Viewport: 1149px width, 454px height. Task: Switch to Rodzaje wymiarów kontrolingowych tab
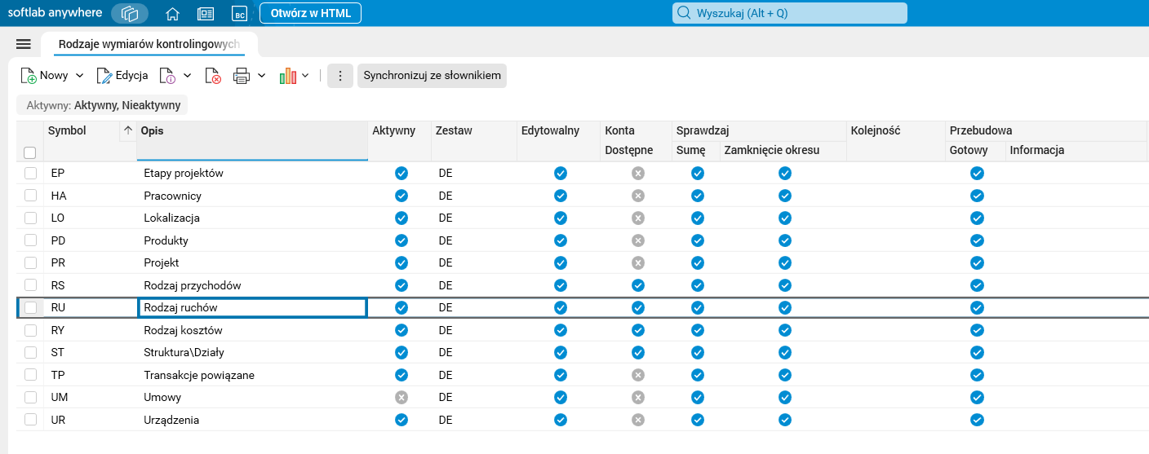149,43
